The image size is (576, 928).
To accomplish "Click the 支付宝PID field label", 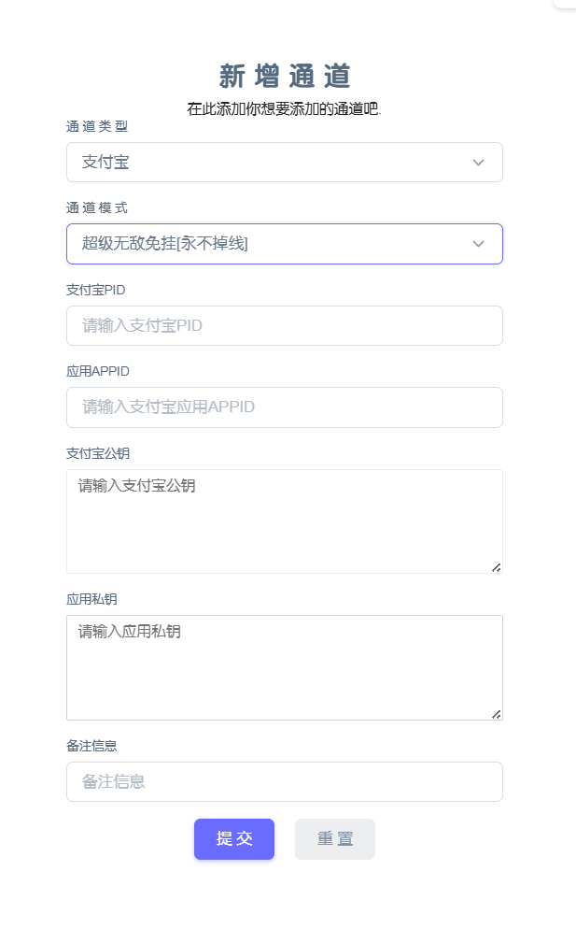I will pos(95,290).
